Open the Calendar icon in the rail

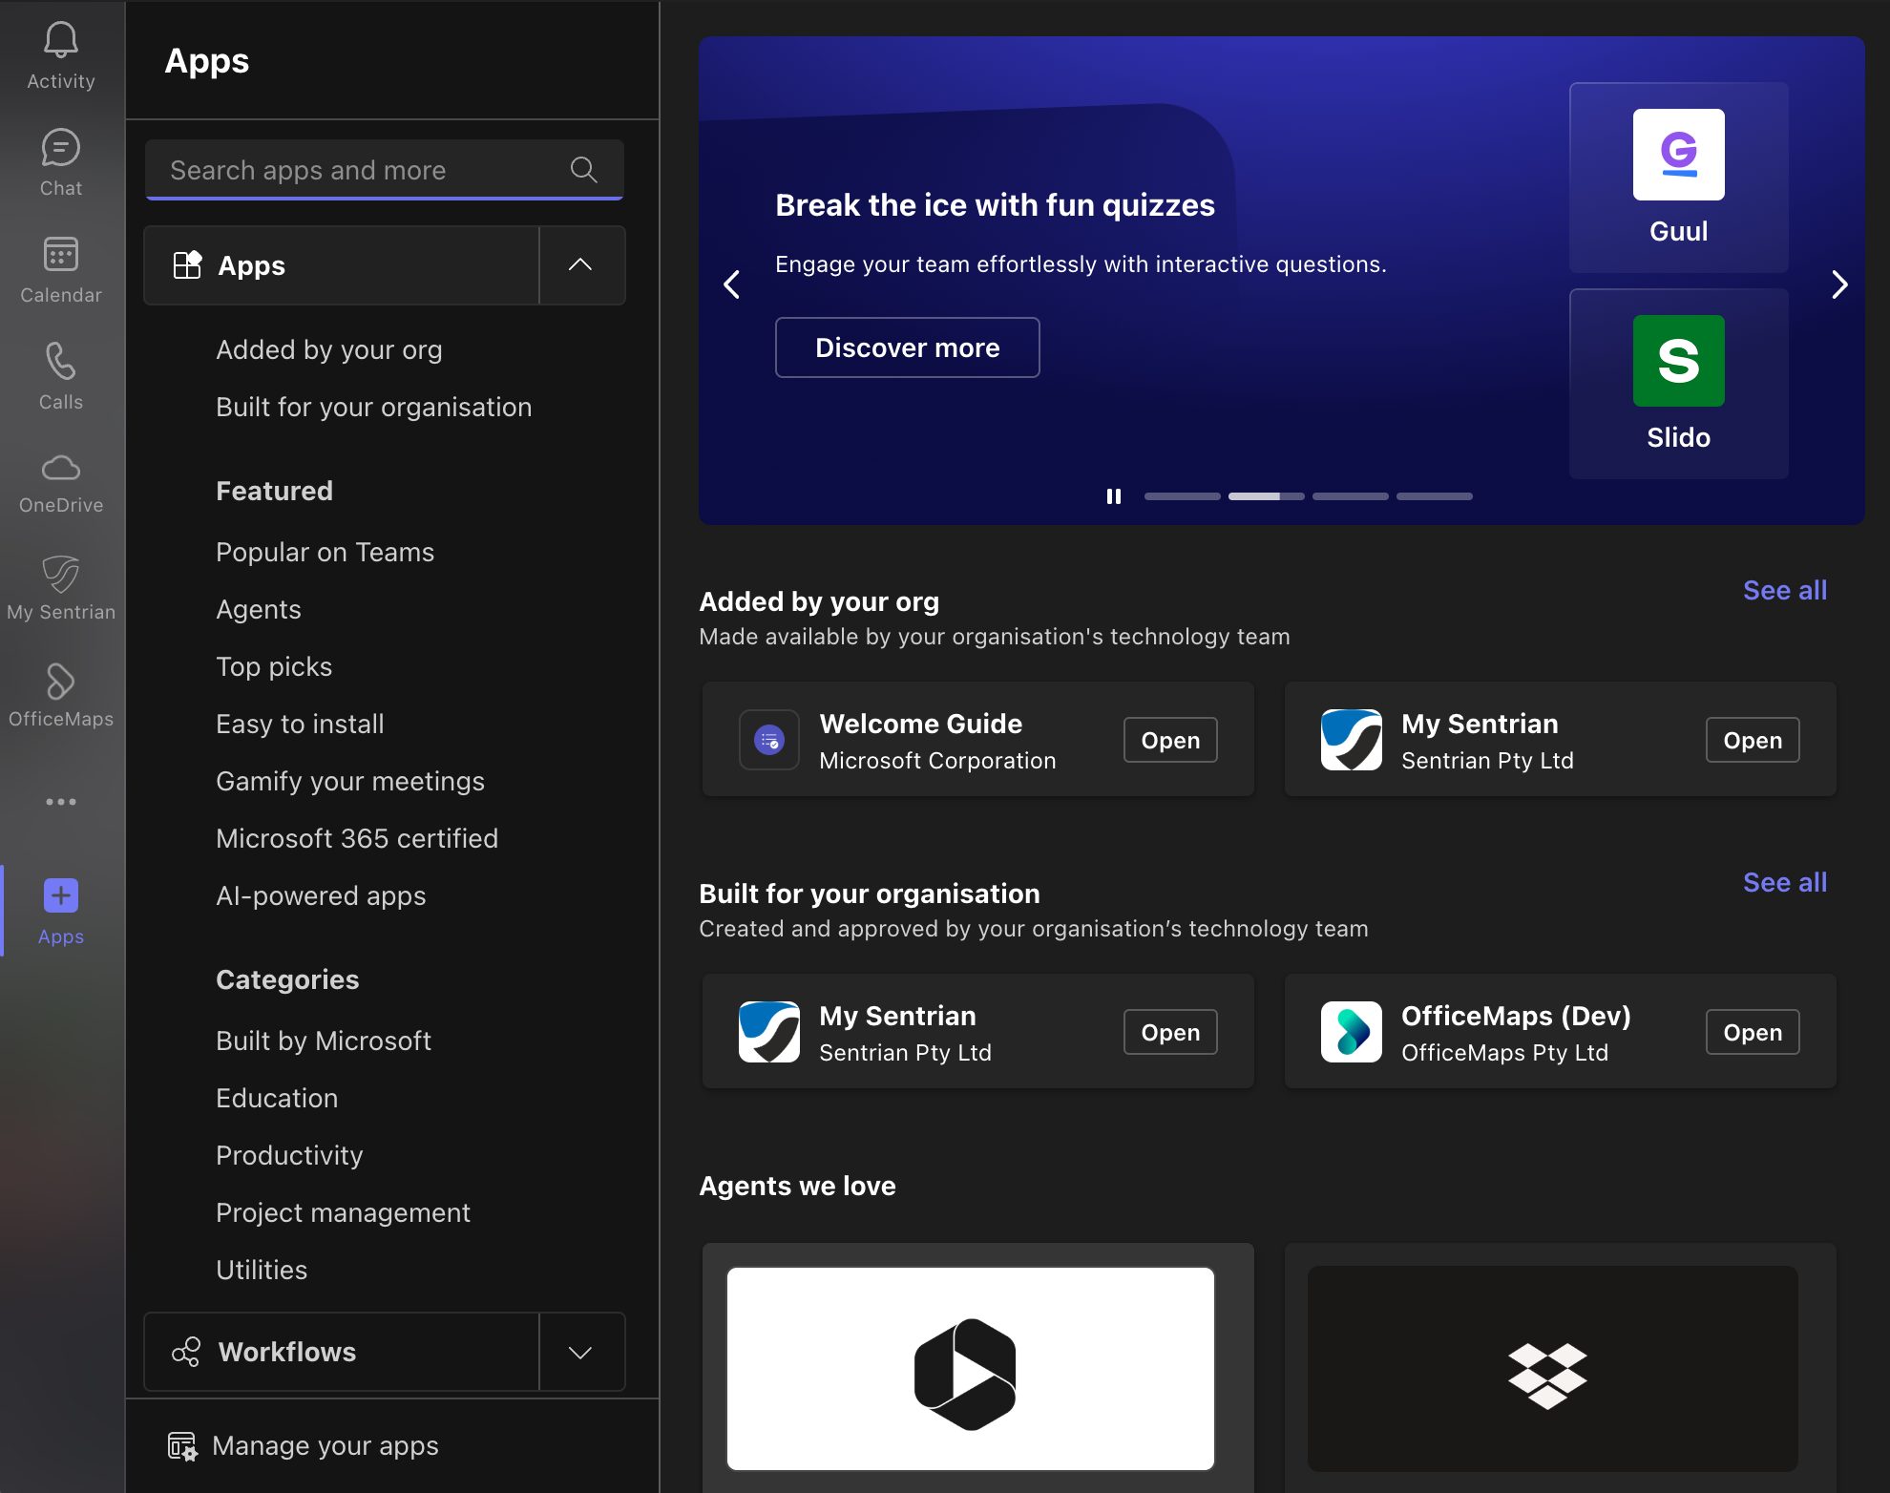61,254
